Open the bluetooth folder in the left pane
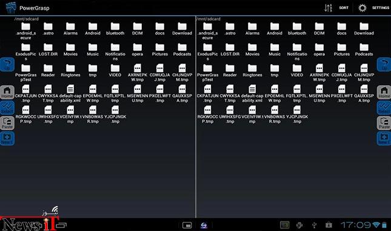The width and height of the screenshot is (391, 231). click(x=115, y=29)
